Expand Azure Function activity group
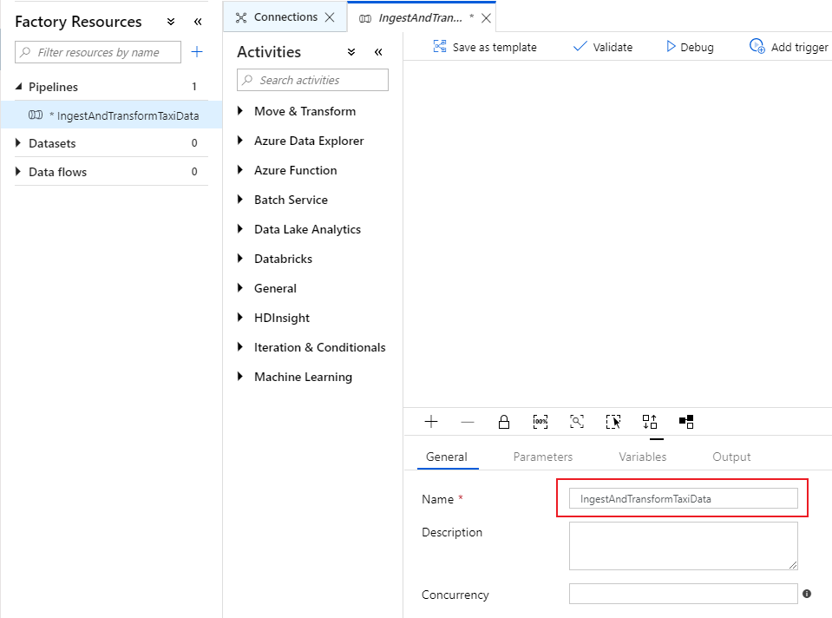This screenshot has height=618, width=832. coord(240,170)
